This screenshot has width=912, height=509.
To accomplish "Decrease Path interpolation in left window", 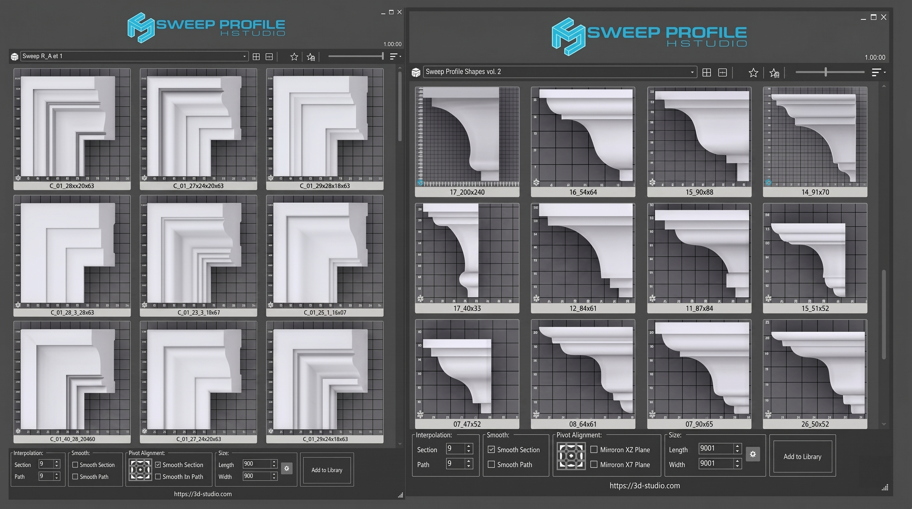I will [56, 478].
